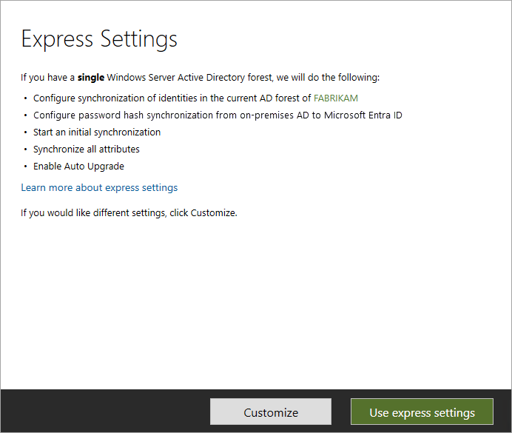Click the bullet dot before Start an initial synchronization
The height and width of the screenshot is (433, 512).
click(25, 132)
